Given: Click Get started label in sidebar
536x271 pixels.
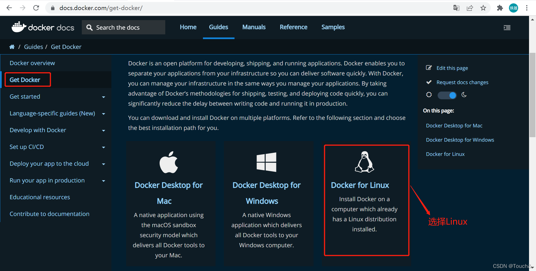Looking at the screenshot, I should (x=25, y=96).
